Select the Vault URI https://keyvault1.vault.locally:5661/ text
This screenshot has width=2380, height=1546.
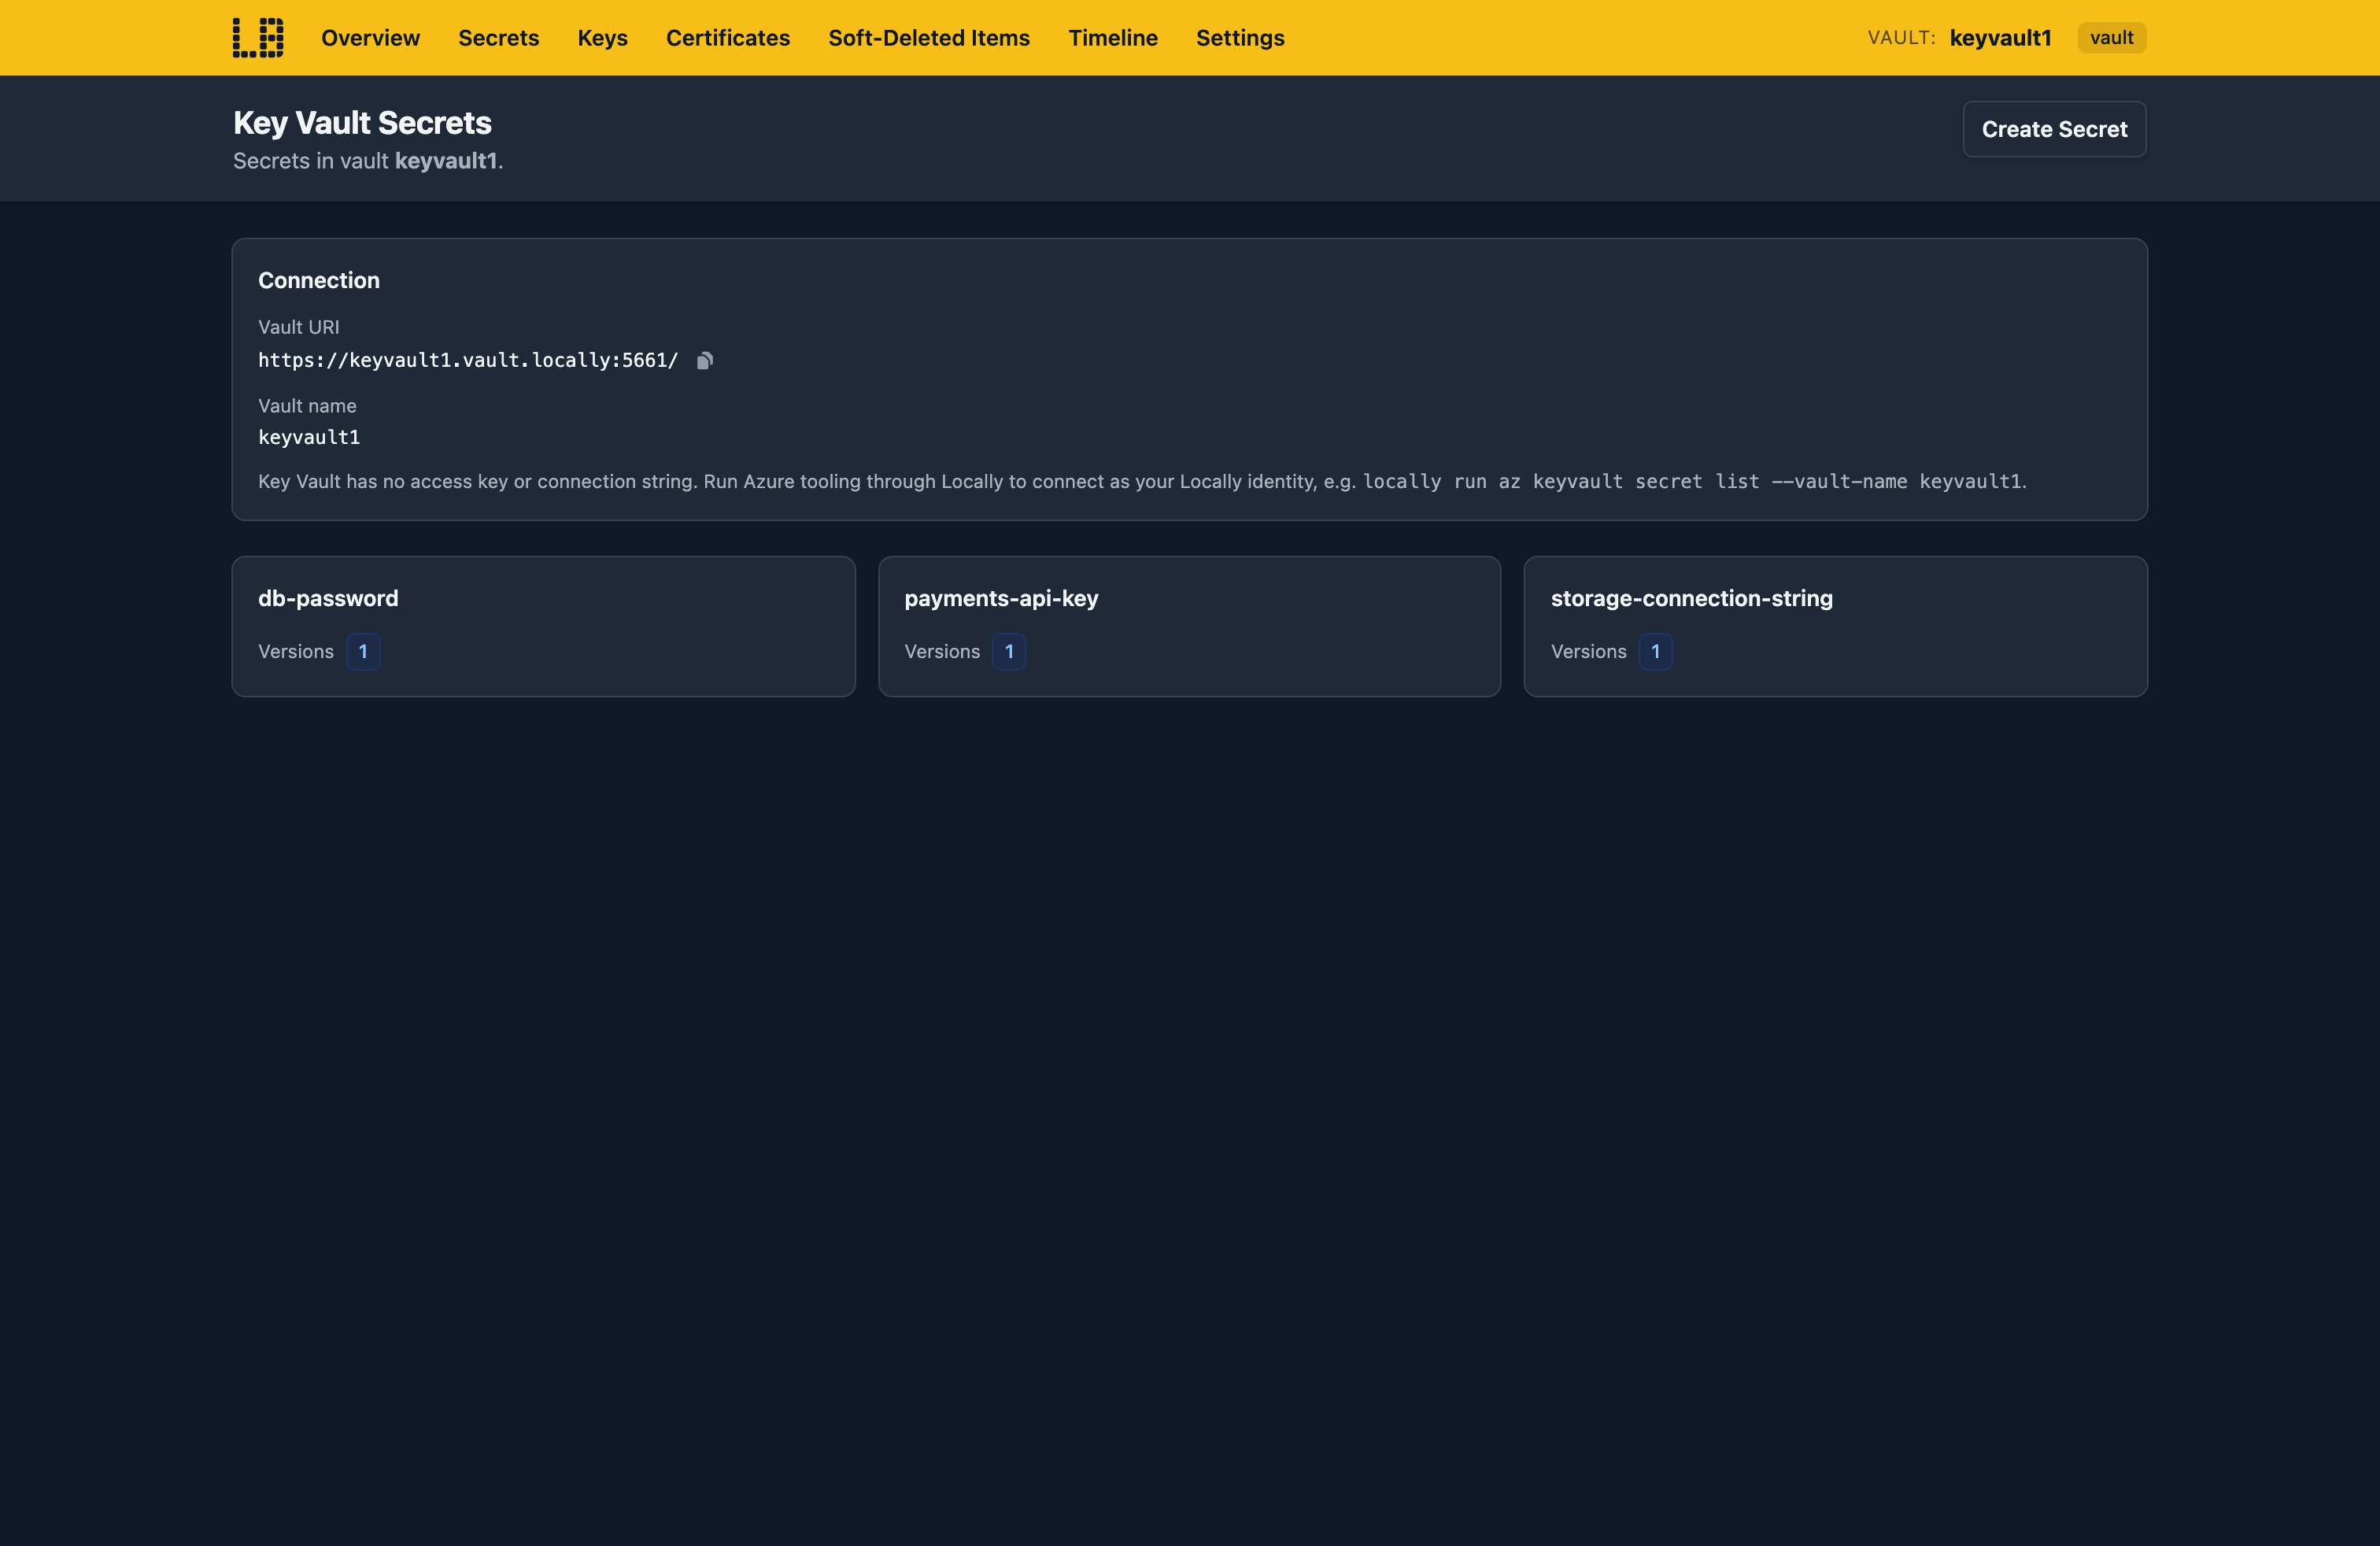click(468, 360)
